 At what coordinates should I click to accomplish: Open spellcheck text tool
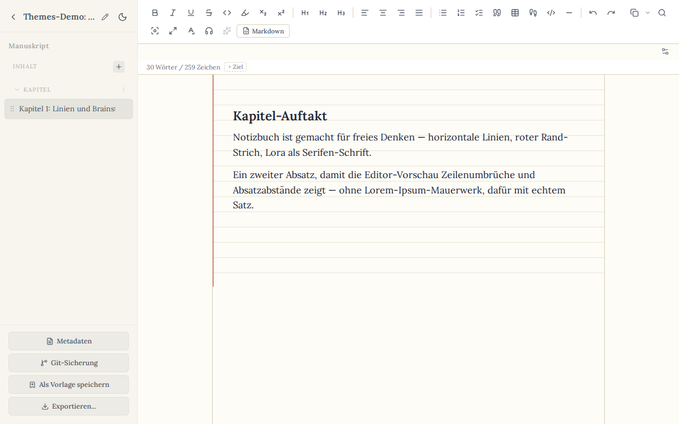pos(191,31)
